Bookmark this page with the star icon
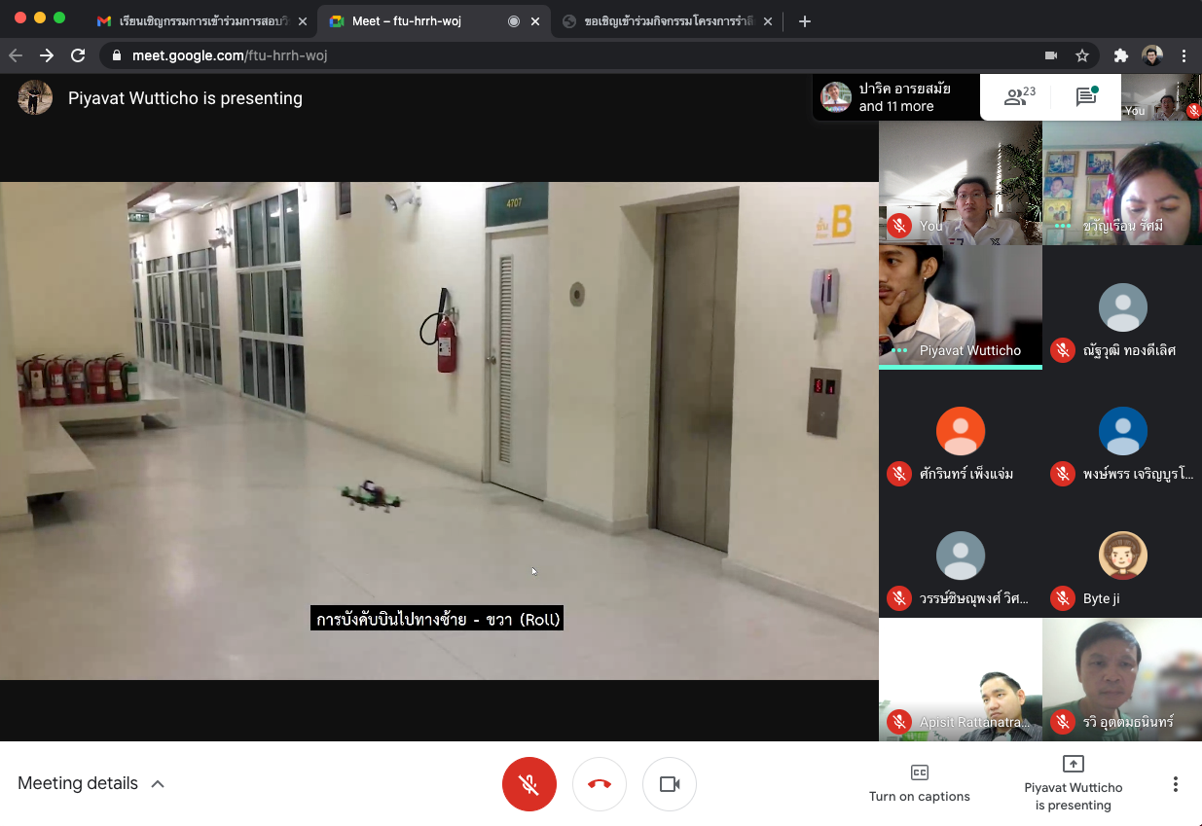This screenshot has width=1202, height=826. [x=1081, y=55]
